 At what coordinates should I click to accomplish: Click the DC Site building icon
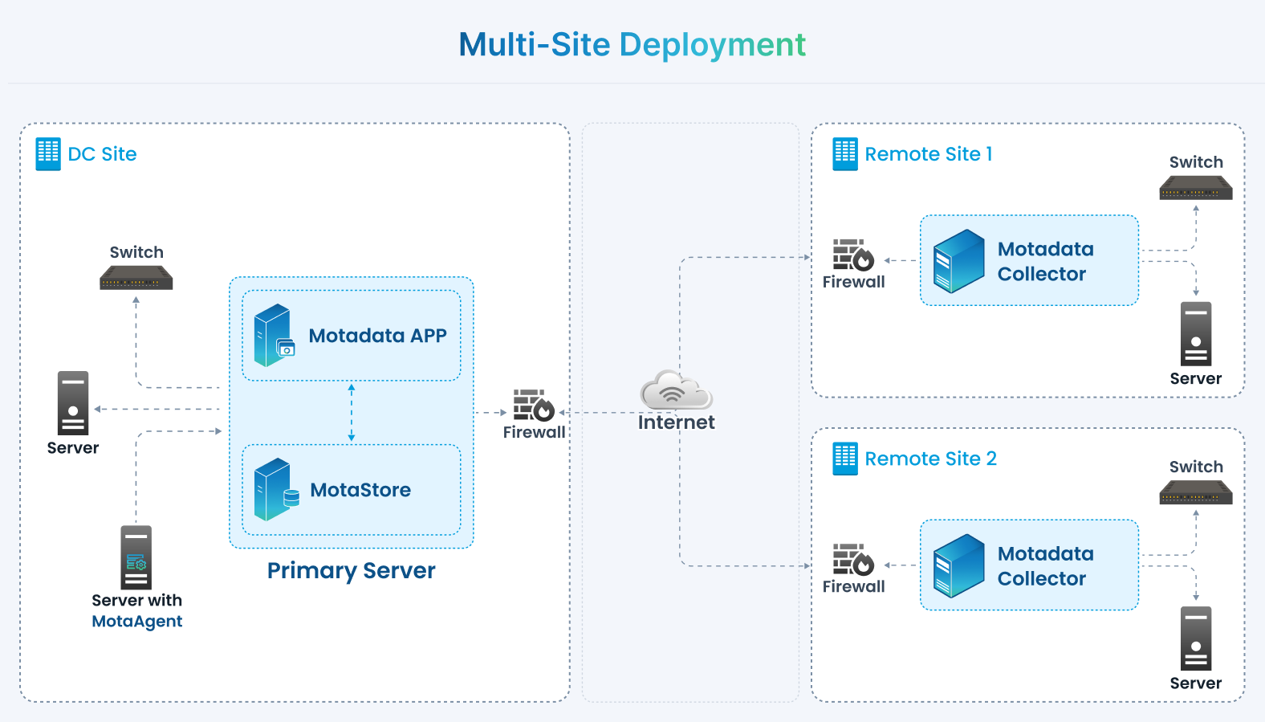pyautogui.click(x=48, y=154)
